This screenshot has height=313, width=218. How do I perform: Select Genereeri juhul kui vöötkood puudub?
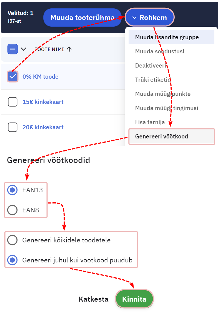pyautogui.click(x=12, y=260)
